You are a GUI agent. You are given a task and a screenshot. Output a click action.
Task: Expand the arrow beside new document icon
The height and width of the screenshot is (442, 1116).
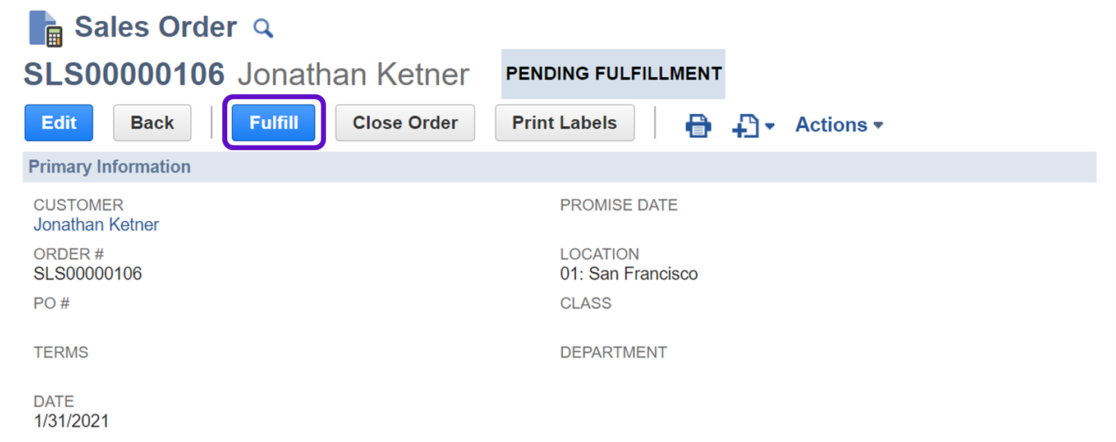coord(770,126)
